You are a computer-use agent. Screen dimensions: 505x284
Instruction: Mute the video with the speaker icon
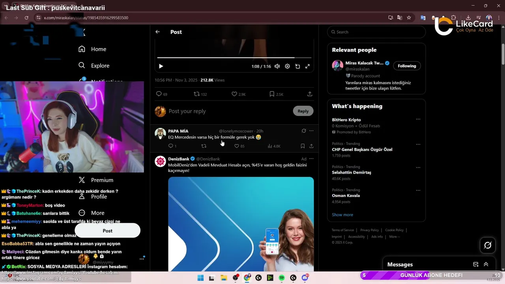[x=277, y=66]
